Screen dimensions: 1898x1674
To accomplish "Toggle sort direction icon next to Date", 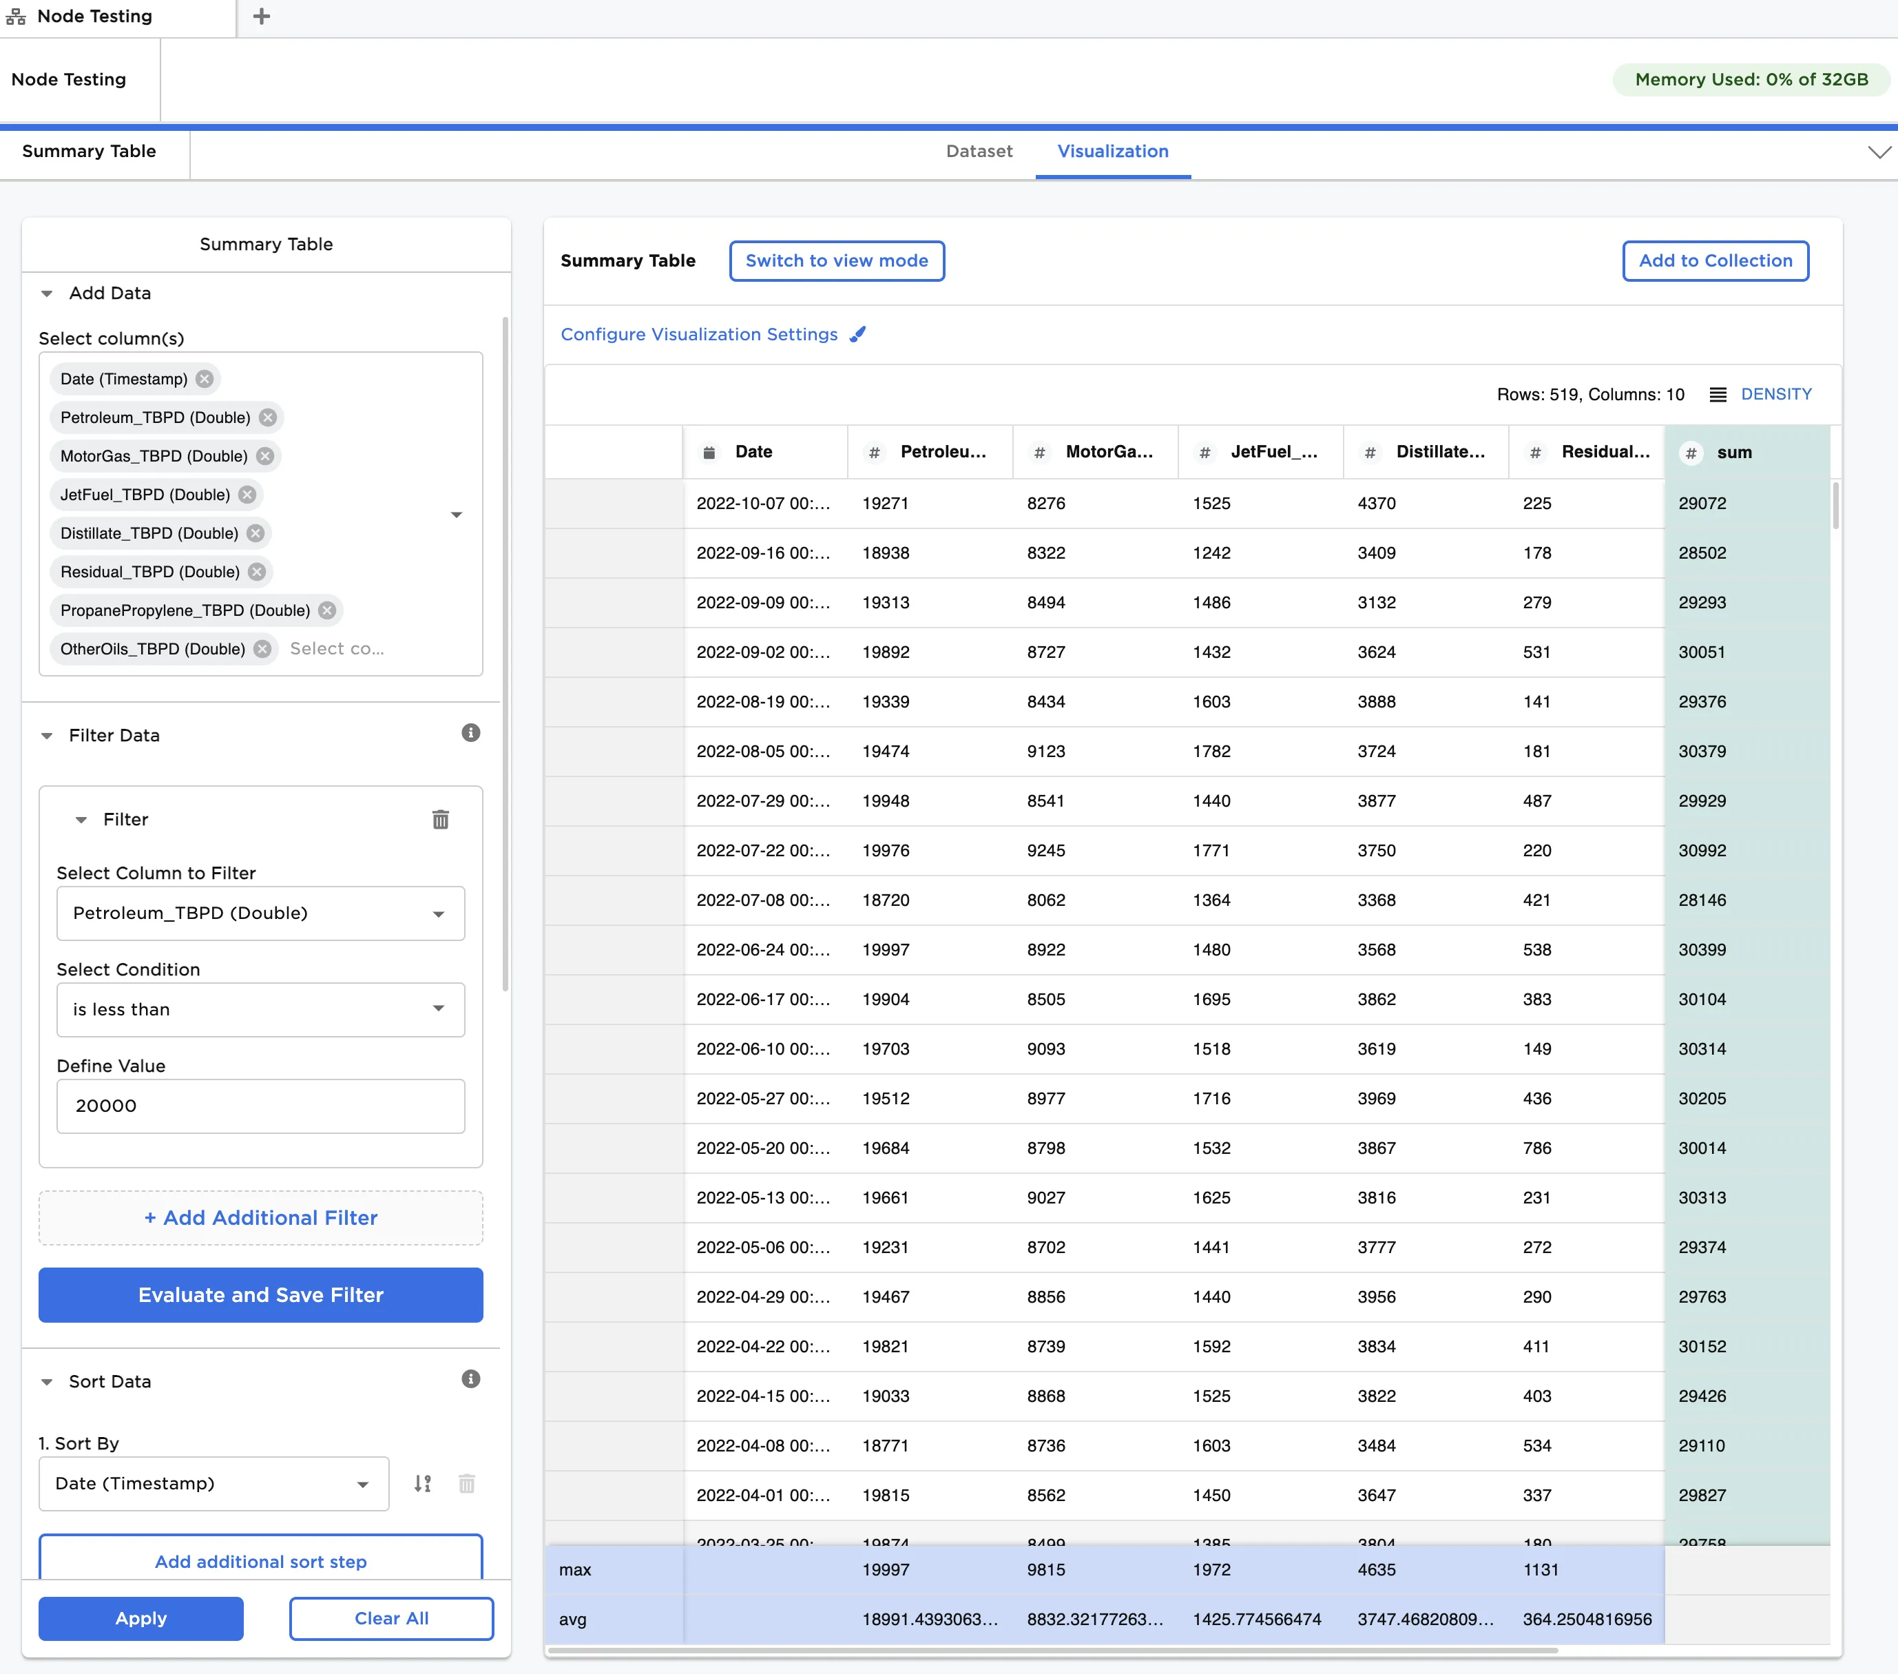I will pos(422,1484).
